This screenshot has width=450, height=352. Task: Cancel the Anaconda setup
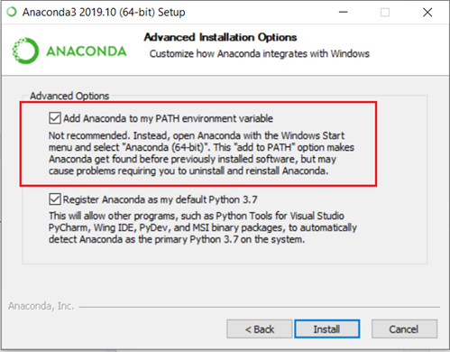tap(404, 329)
